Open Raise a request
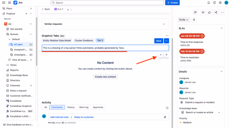 point(18,91)
